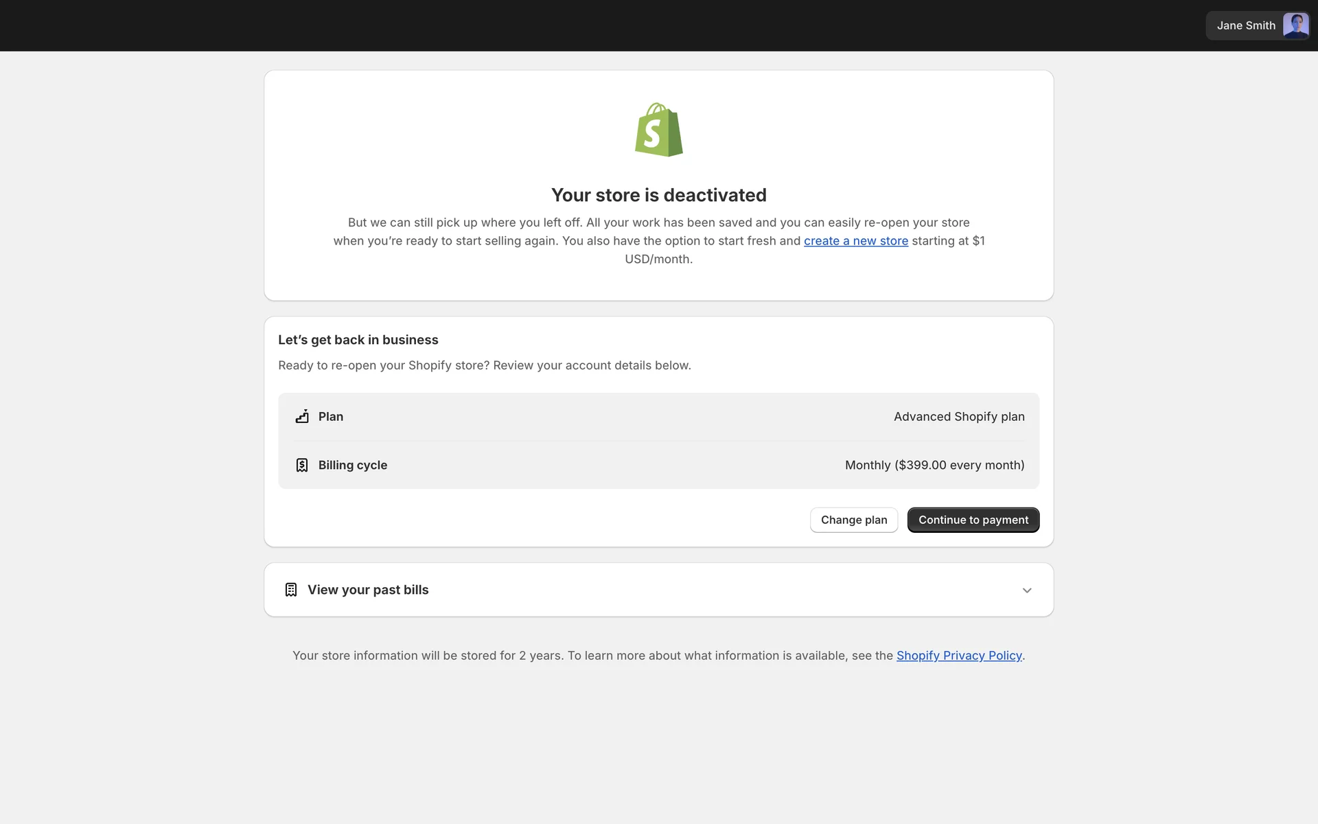The image size is (1318, 824).
Task: Open the Shopify Privacy Policy link
Action: (958, 656)
